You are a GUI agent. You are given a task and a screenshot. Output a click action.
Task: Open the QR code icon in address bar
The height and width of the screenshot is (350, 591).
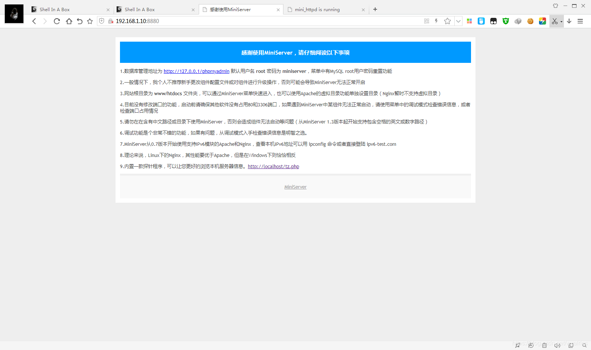[x=426, y=21]
